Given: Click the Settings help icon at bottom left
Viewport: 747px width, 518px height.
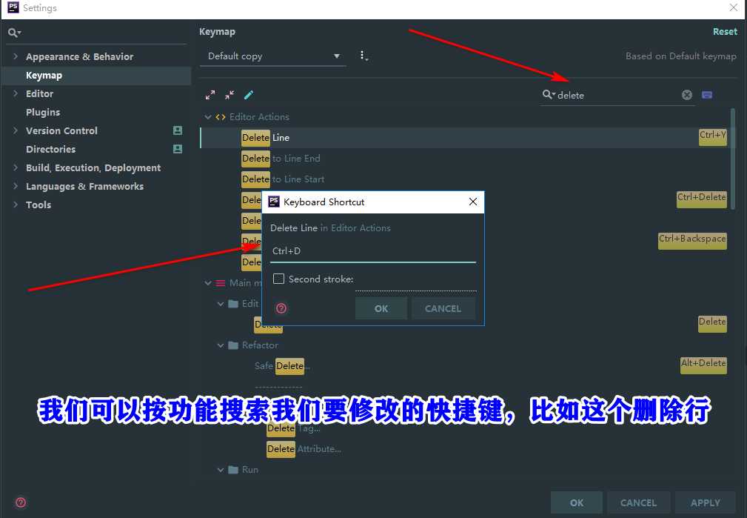Looking at the screenshot, I should [x=21, y=502].
